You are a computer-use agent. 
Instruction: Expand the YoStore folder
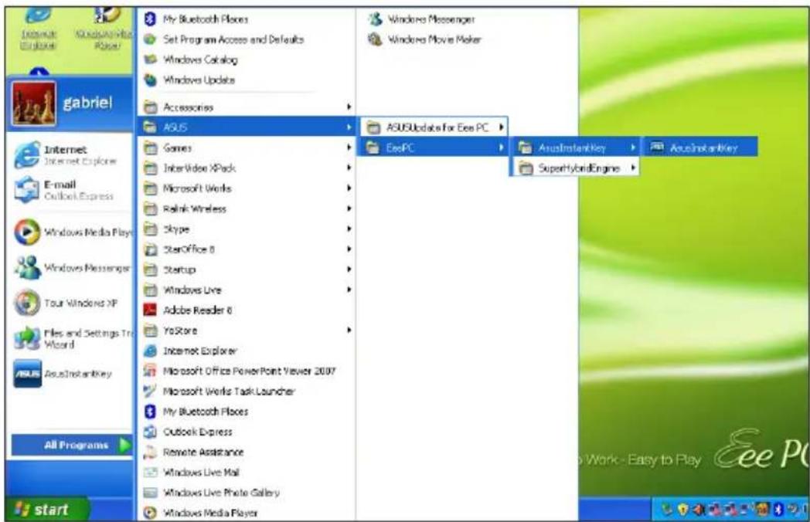[247, 330]
